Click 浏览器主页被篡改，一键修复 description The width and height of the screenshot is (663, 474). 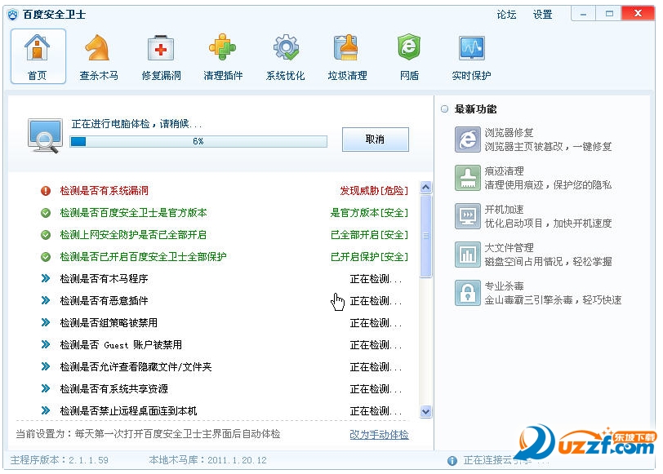pyautogui.click(x=548, y=147)
